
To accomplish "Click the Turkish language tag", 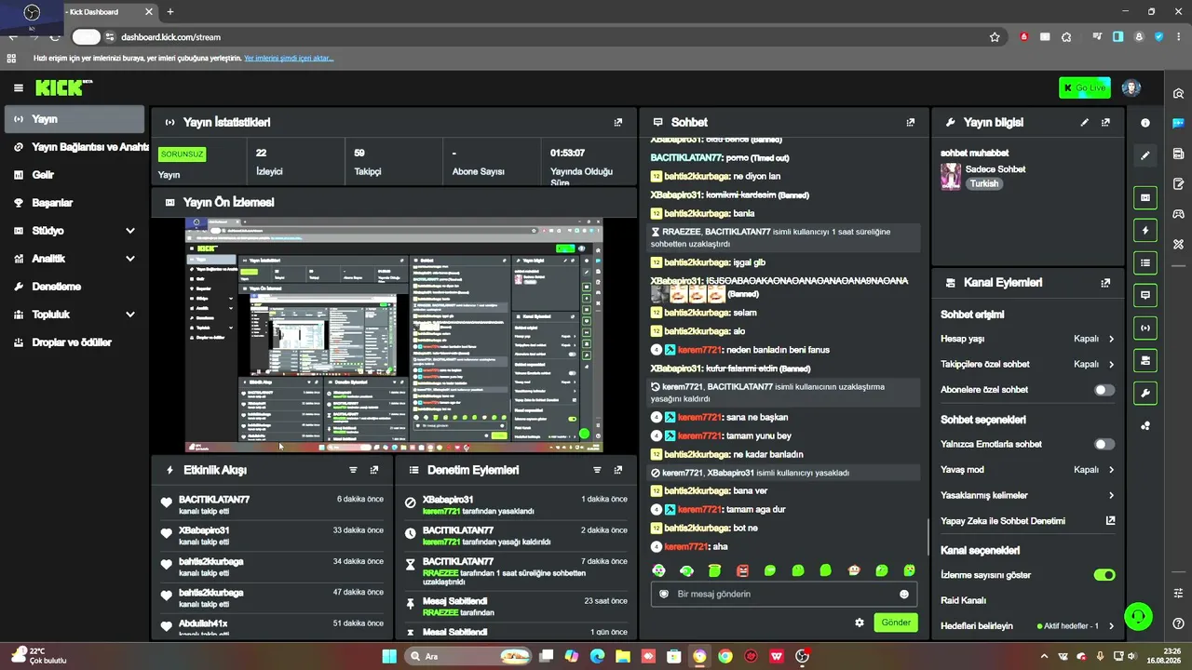I will (x=983, y=184).
